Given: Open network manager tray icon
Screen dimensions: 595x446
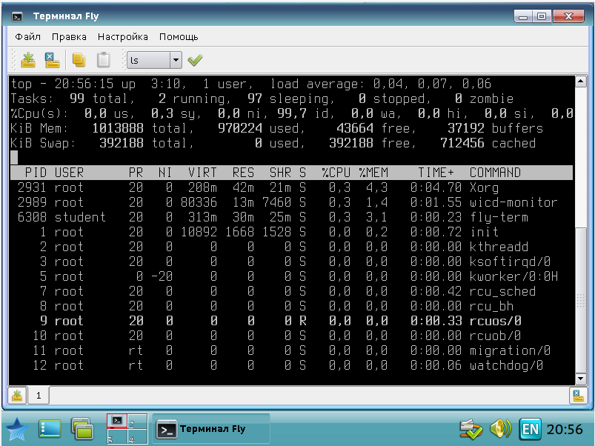Looking at the screenshot, I should 471,429.
